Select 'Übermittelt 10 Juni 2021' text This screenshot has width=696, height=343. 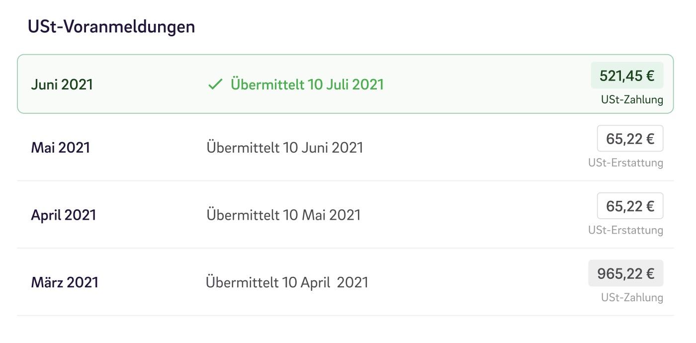285,148
